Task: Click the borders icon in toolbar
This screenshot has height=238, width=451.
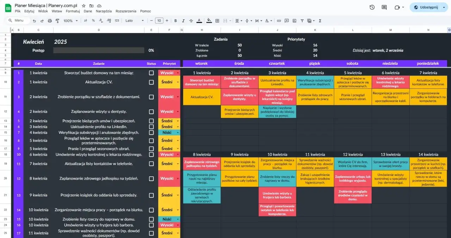Action: point(217,21)
